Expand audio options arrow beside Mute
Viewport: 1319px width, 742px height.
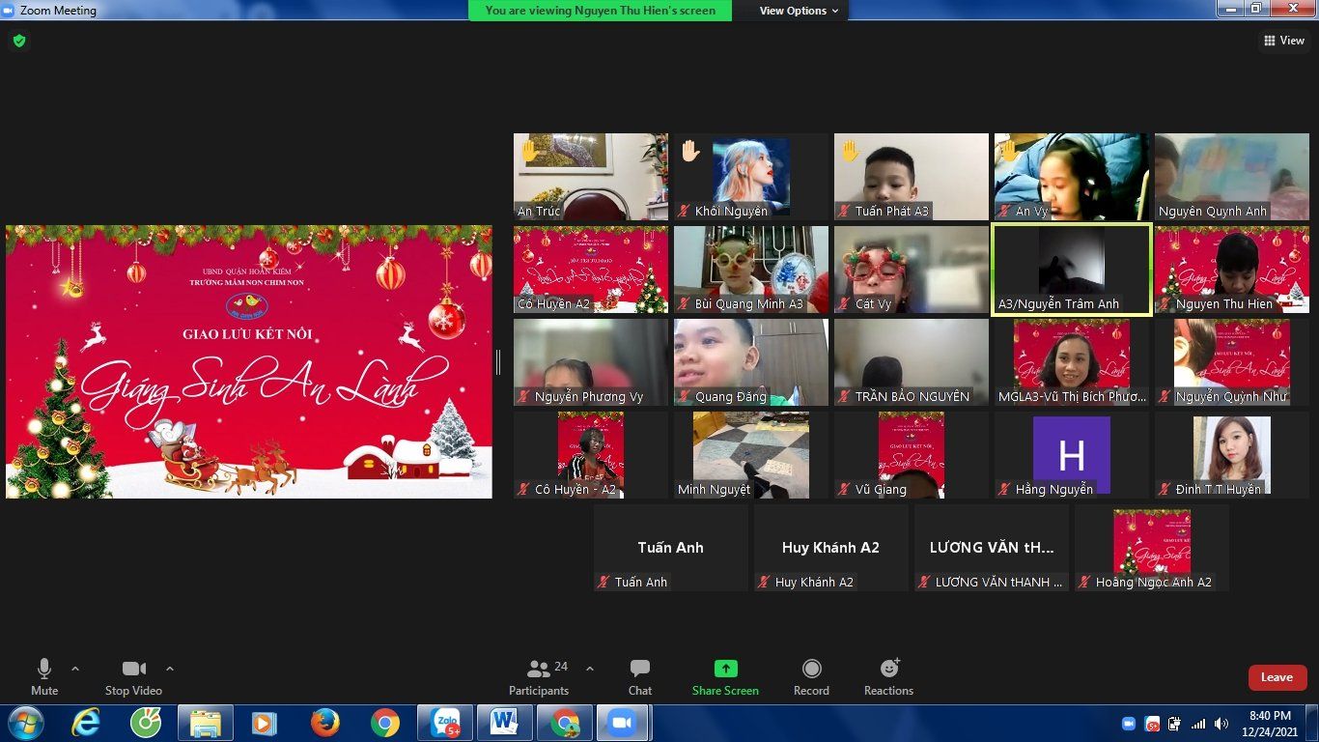click(75, 669)
